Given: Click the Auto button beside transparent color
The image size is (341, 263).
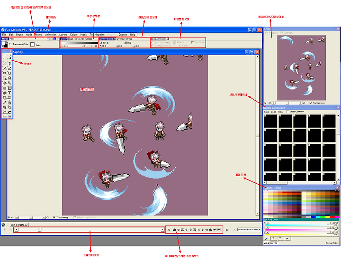Looking at the screenshot, I should coord(38,45).
